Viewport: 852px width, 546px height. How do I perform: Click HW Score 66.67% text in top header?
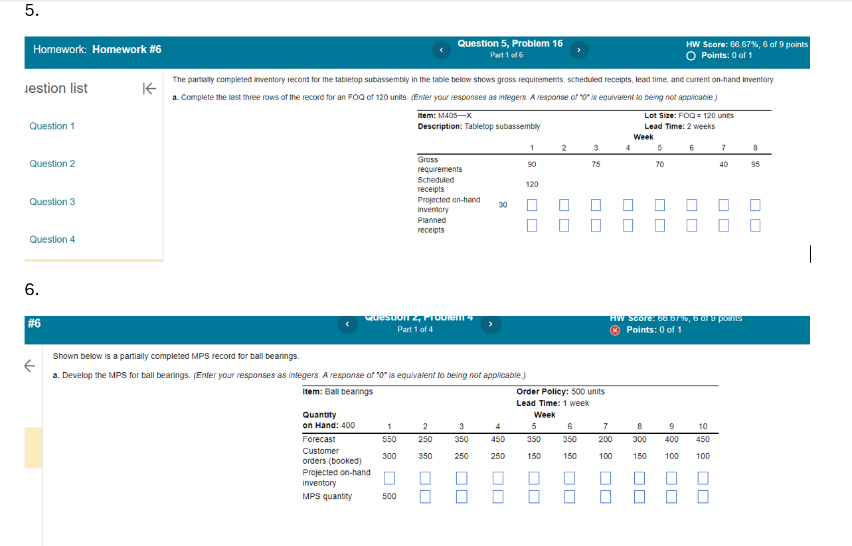(747, 44)
